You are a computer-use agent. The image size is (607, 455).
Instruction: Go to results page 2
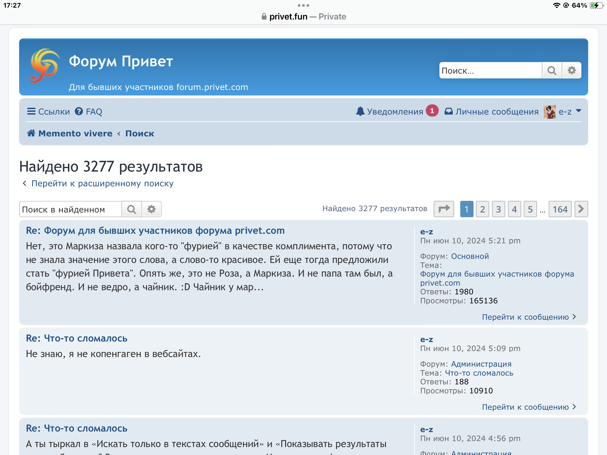pos(483,209)
